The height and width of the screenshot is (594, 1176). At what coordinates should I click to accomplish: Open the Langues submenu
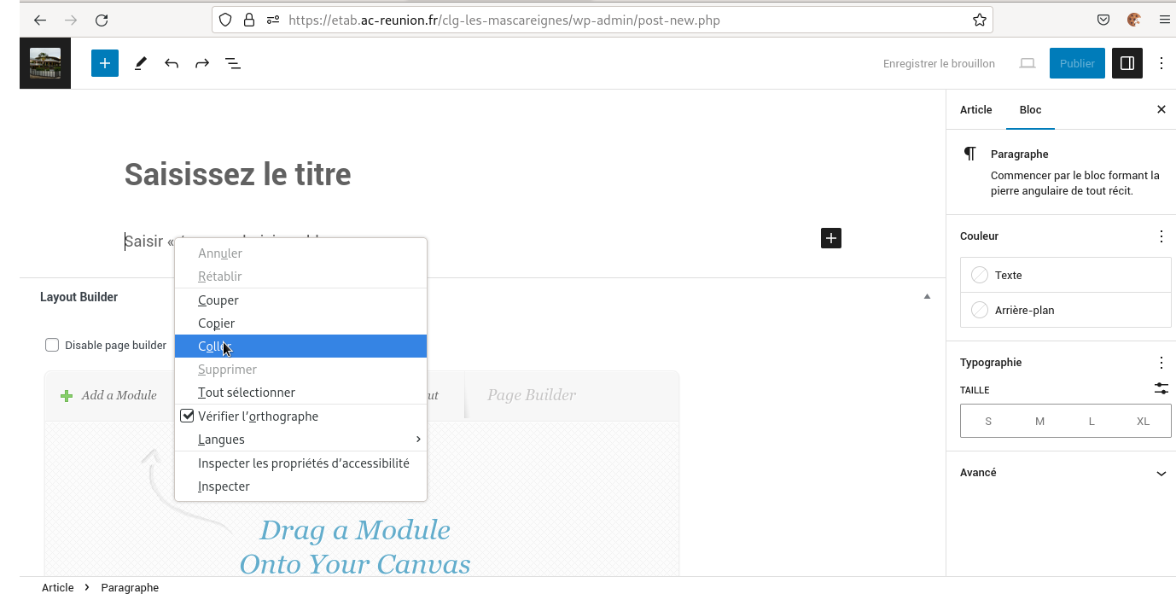300,440
